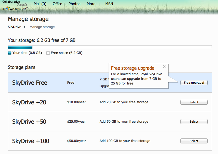Image resolution: width=218 pixels, height=154 pixels.
Task: Click 'Your storage: 6.2 GB free of 7 GB'
Action: coord(42,40)
